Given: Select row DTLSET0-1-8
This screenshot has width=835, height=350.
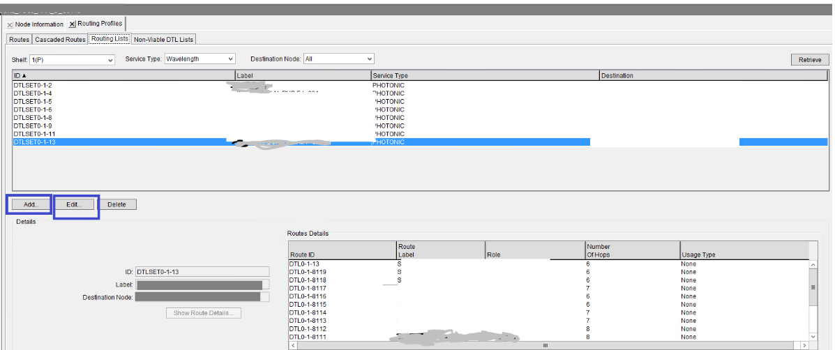Looking at the screenshot, I should click(x=420, y=118).
